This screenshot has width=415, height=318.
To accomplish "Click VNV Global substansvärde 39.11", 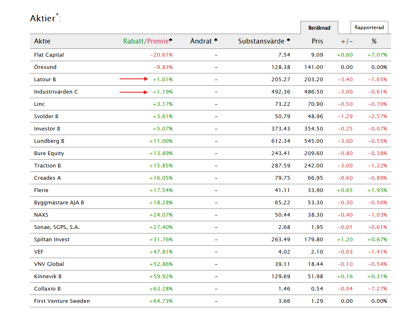I will 282,264.
